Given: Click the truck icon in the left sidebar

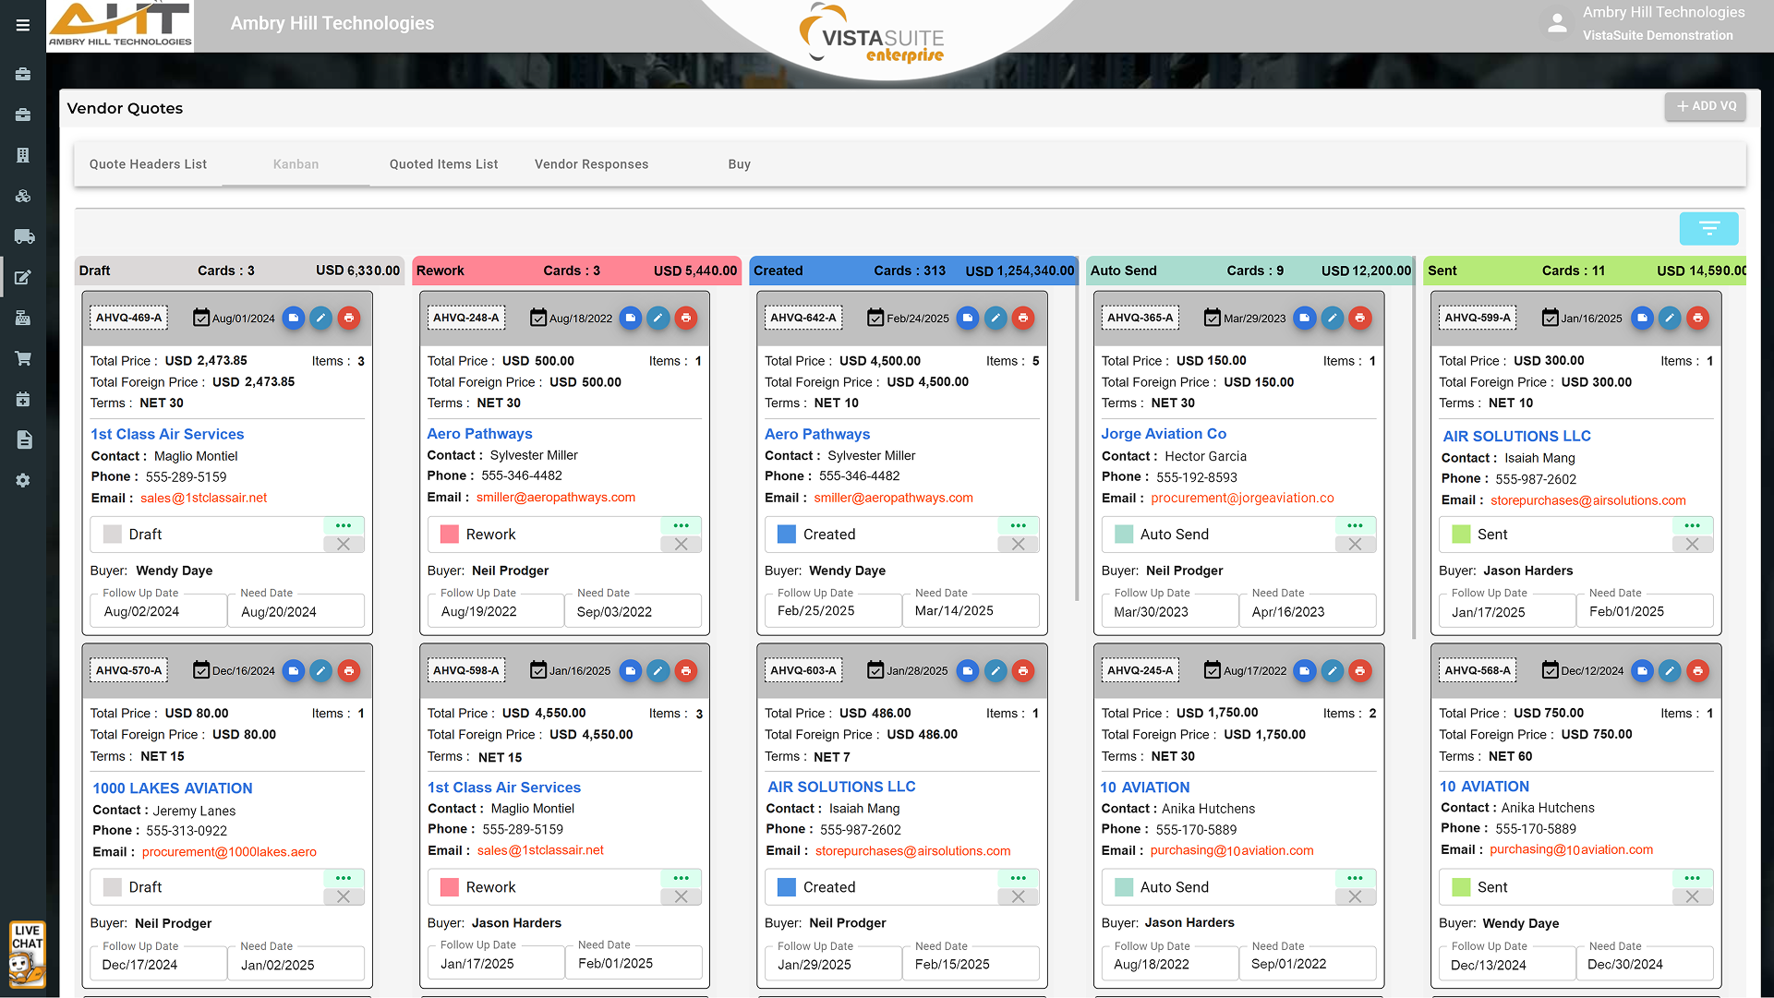Looking at the screenshot, I should [x=23, y=236].
